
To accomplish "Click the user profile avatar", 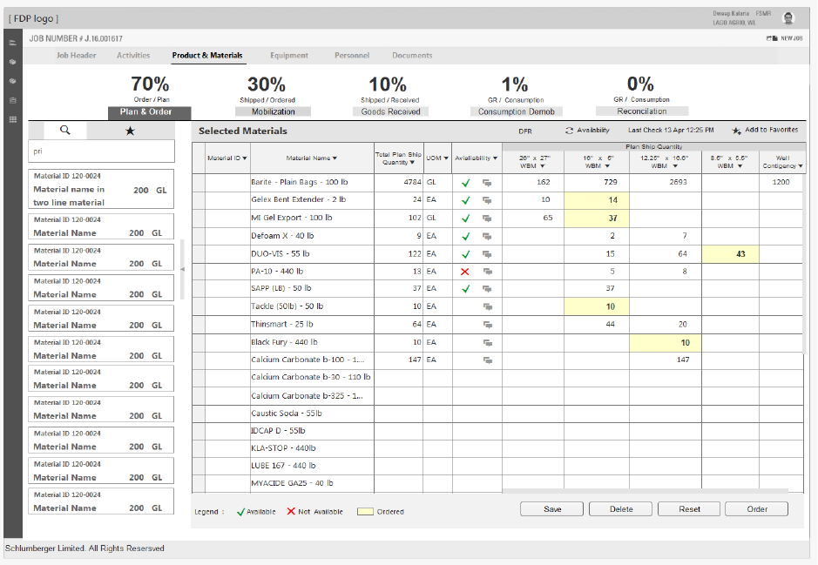I will pyautogui.click(x=789, y=18).
